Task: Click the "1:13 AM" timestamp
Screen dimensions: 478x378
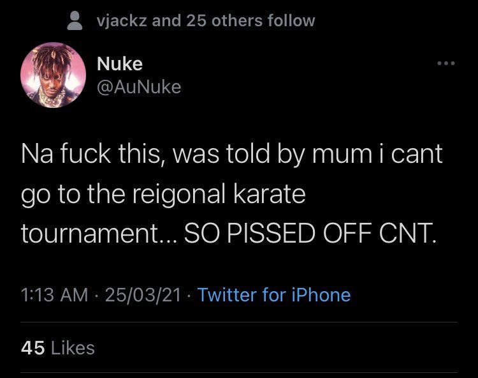Action: tap(54, 295)
